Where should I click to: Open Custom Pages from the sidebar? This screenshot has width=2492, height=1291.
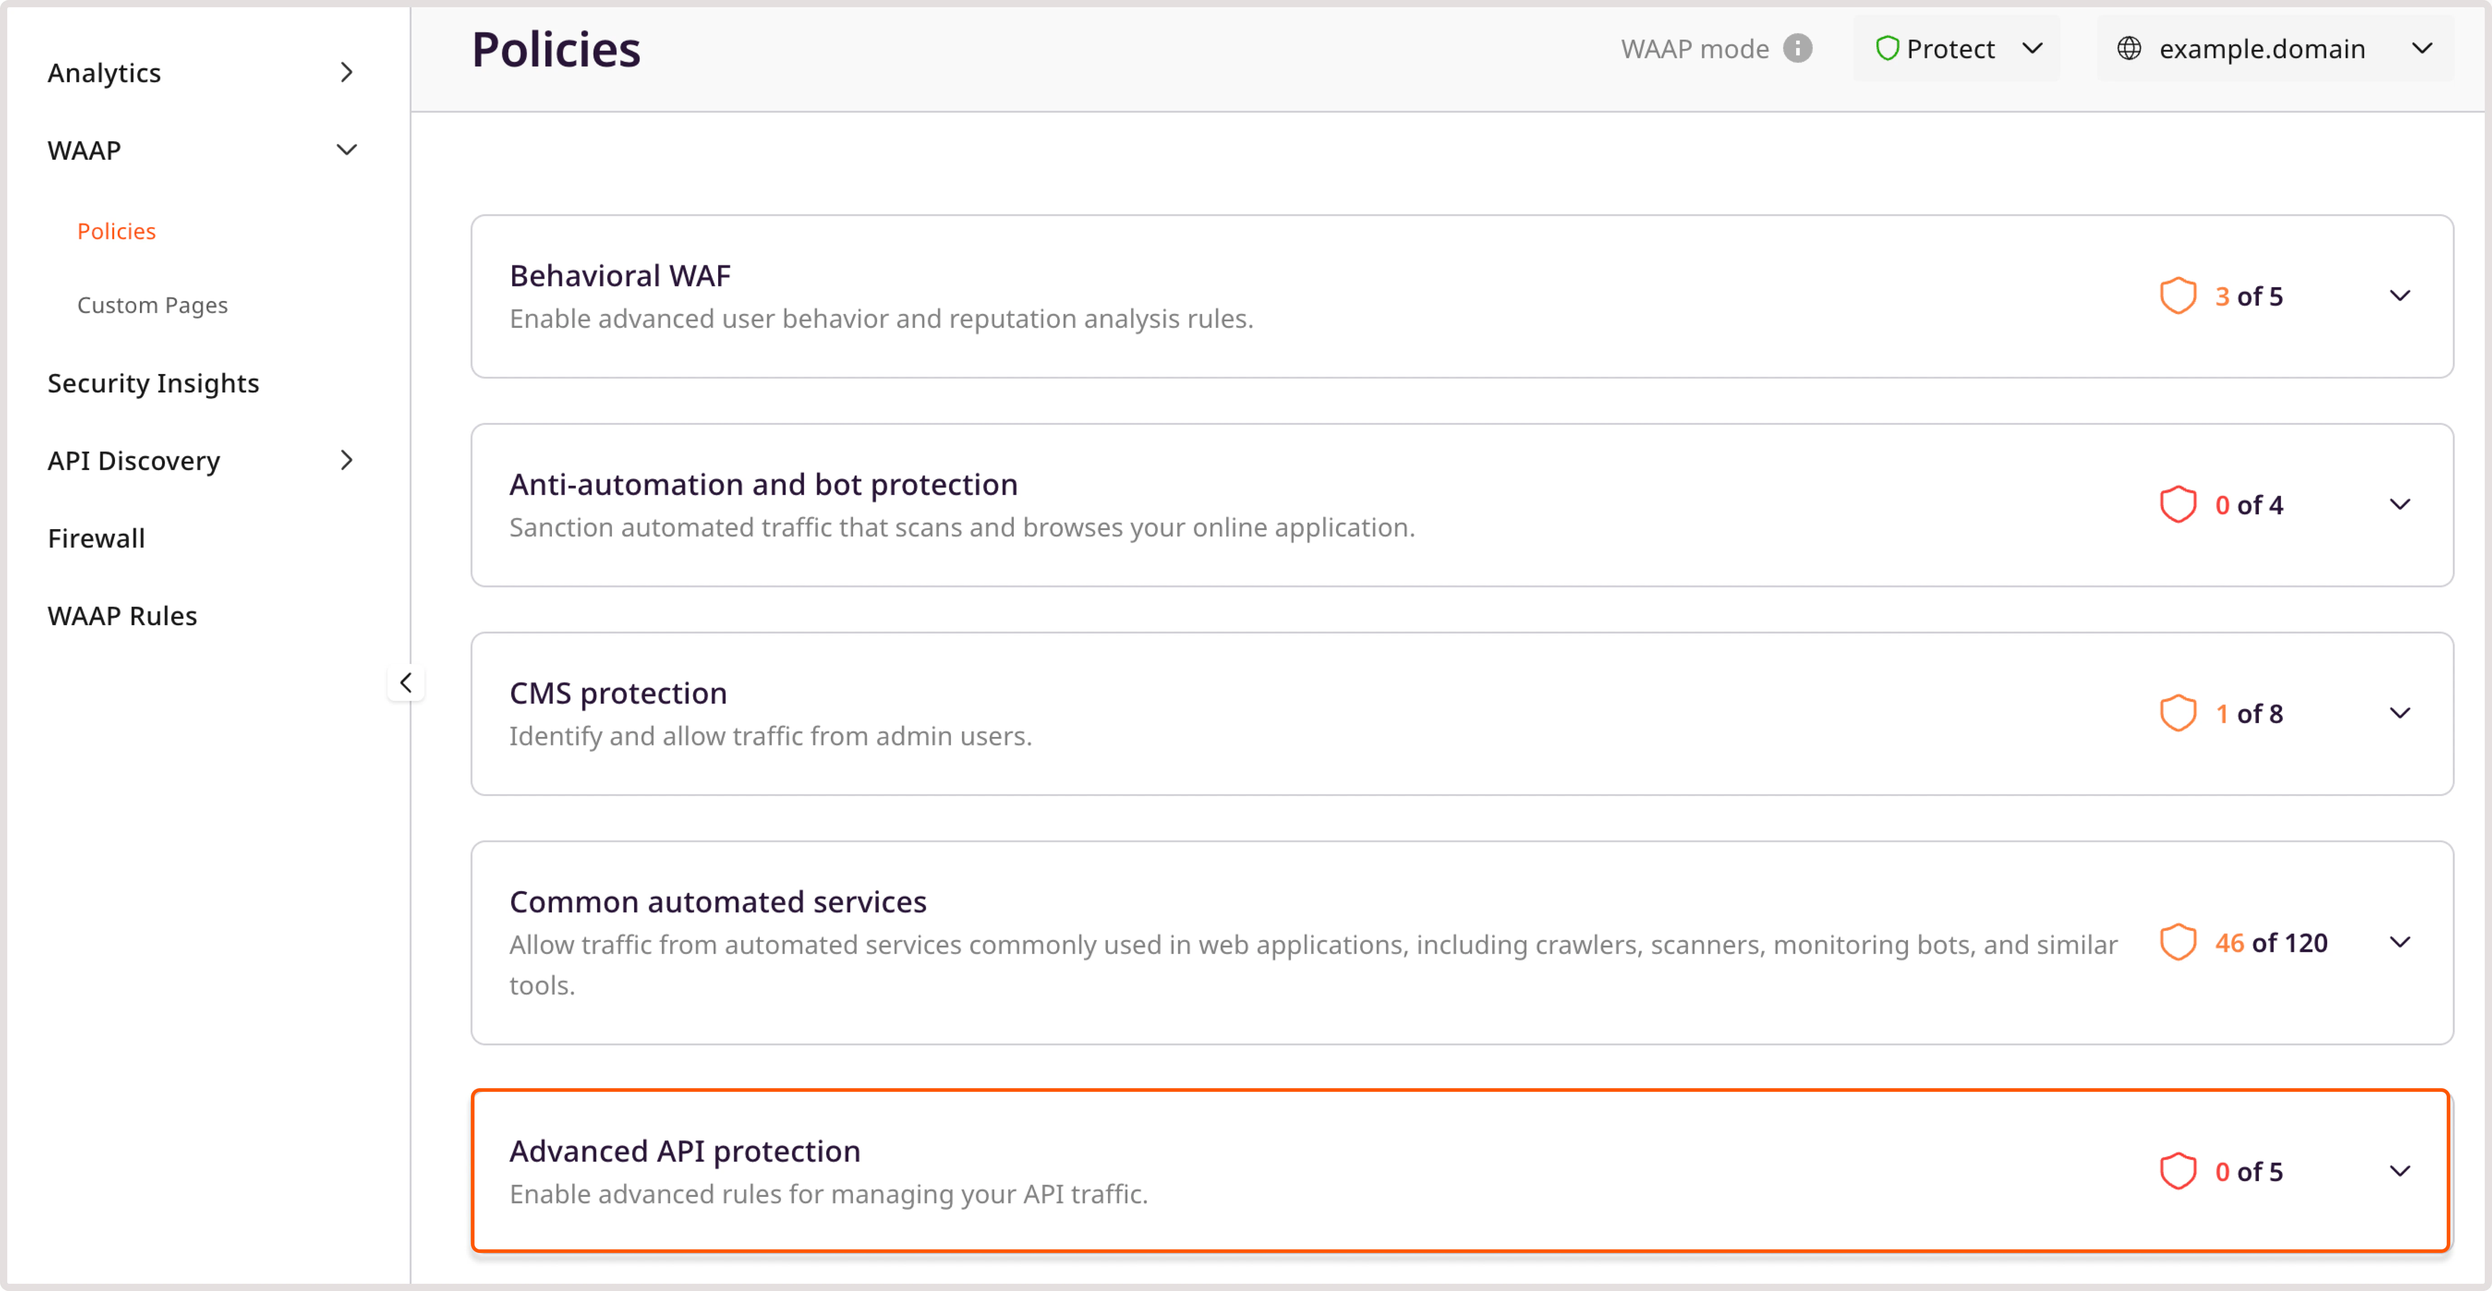(152, 305)
